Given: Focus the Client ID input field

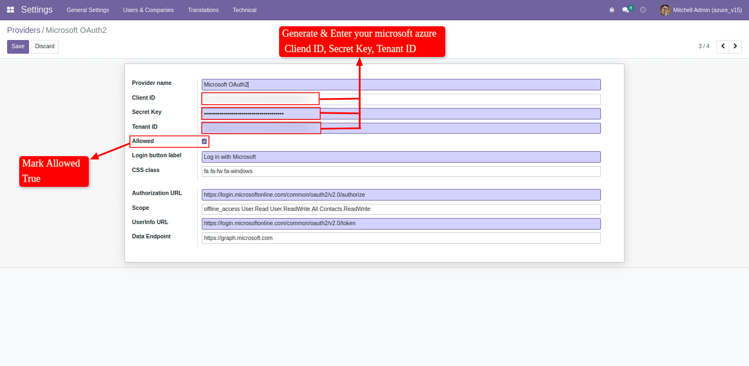Looking at the screenshot, I should pos(401,99).
